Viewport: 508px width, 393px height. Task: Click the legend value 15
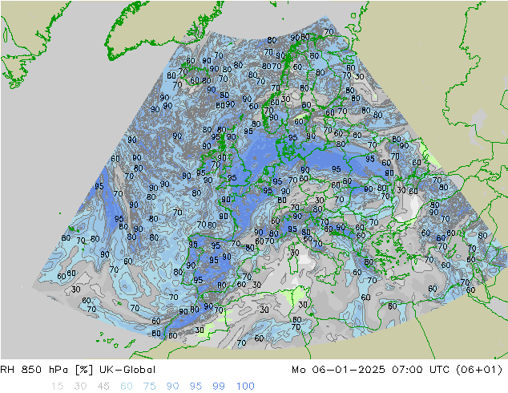[x=57, y=387]
